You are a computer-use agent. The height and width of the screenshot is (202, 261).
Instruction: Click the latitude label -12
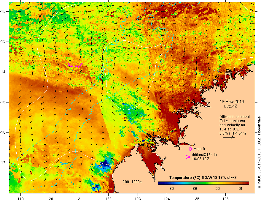point(3,11)
